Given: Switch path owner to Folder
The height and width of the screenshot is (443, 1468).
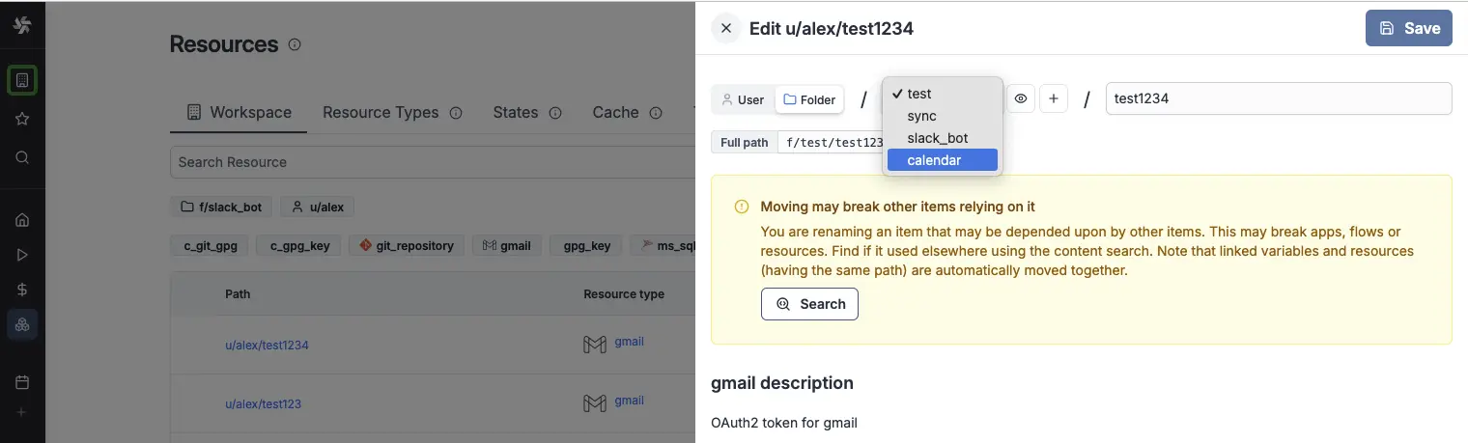Looking at the screenshot, I should [809, 99].
